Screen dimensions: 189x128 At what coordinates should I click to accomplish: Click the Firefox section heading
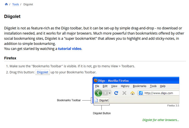10,58
